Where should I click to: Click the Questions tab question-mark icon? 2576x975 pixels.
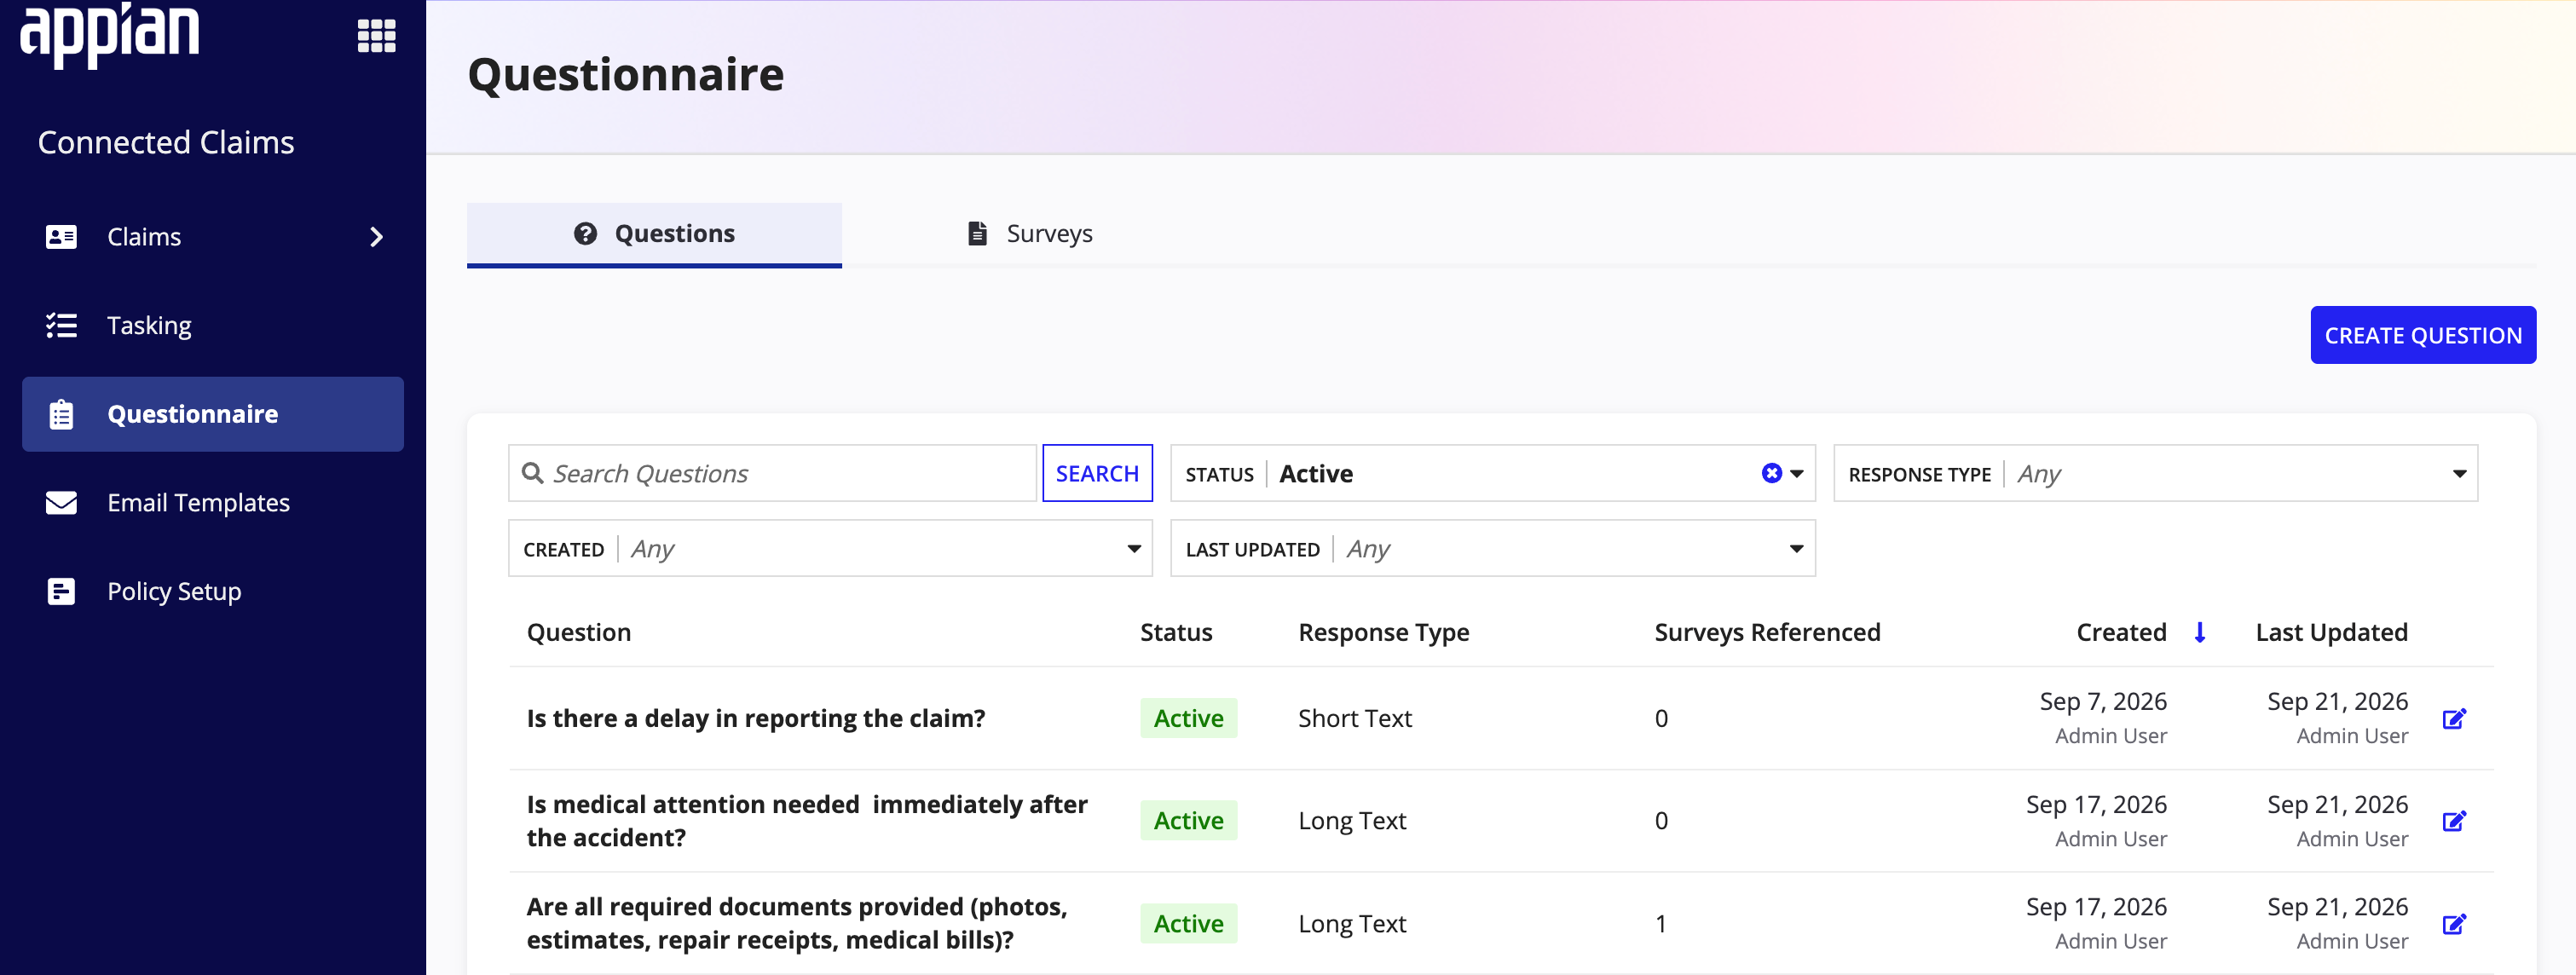click(x=585, y=233)
